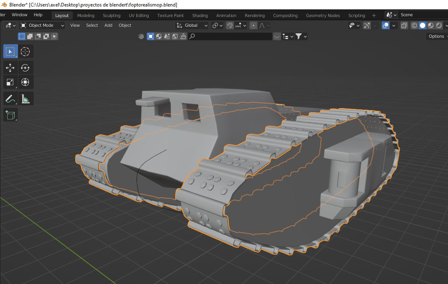Switch to Wireframe viewport shading

[x=414, y=26]
